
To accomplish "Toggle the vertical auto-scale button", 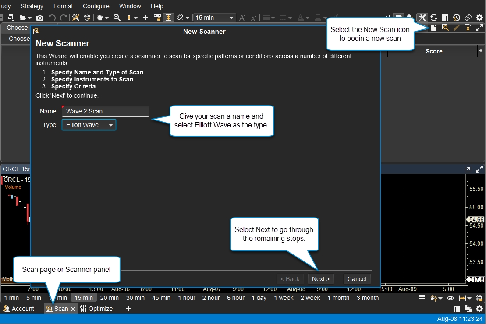I will tap(168, 18).
